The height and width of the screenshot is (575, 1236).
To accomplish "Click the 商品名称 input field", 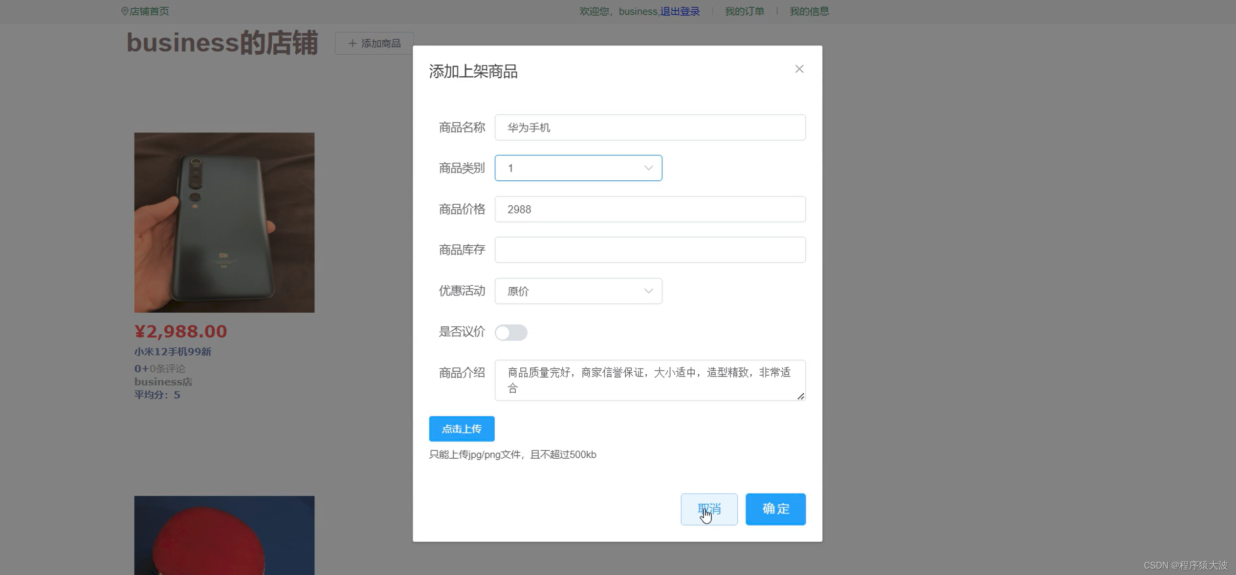I will coord(650,128).
